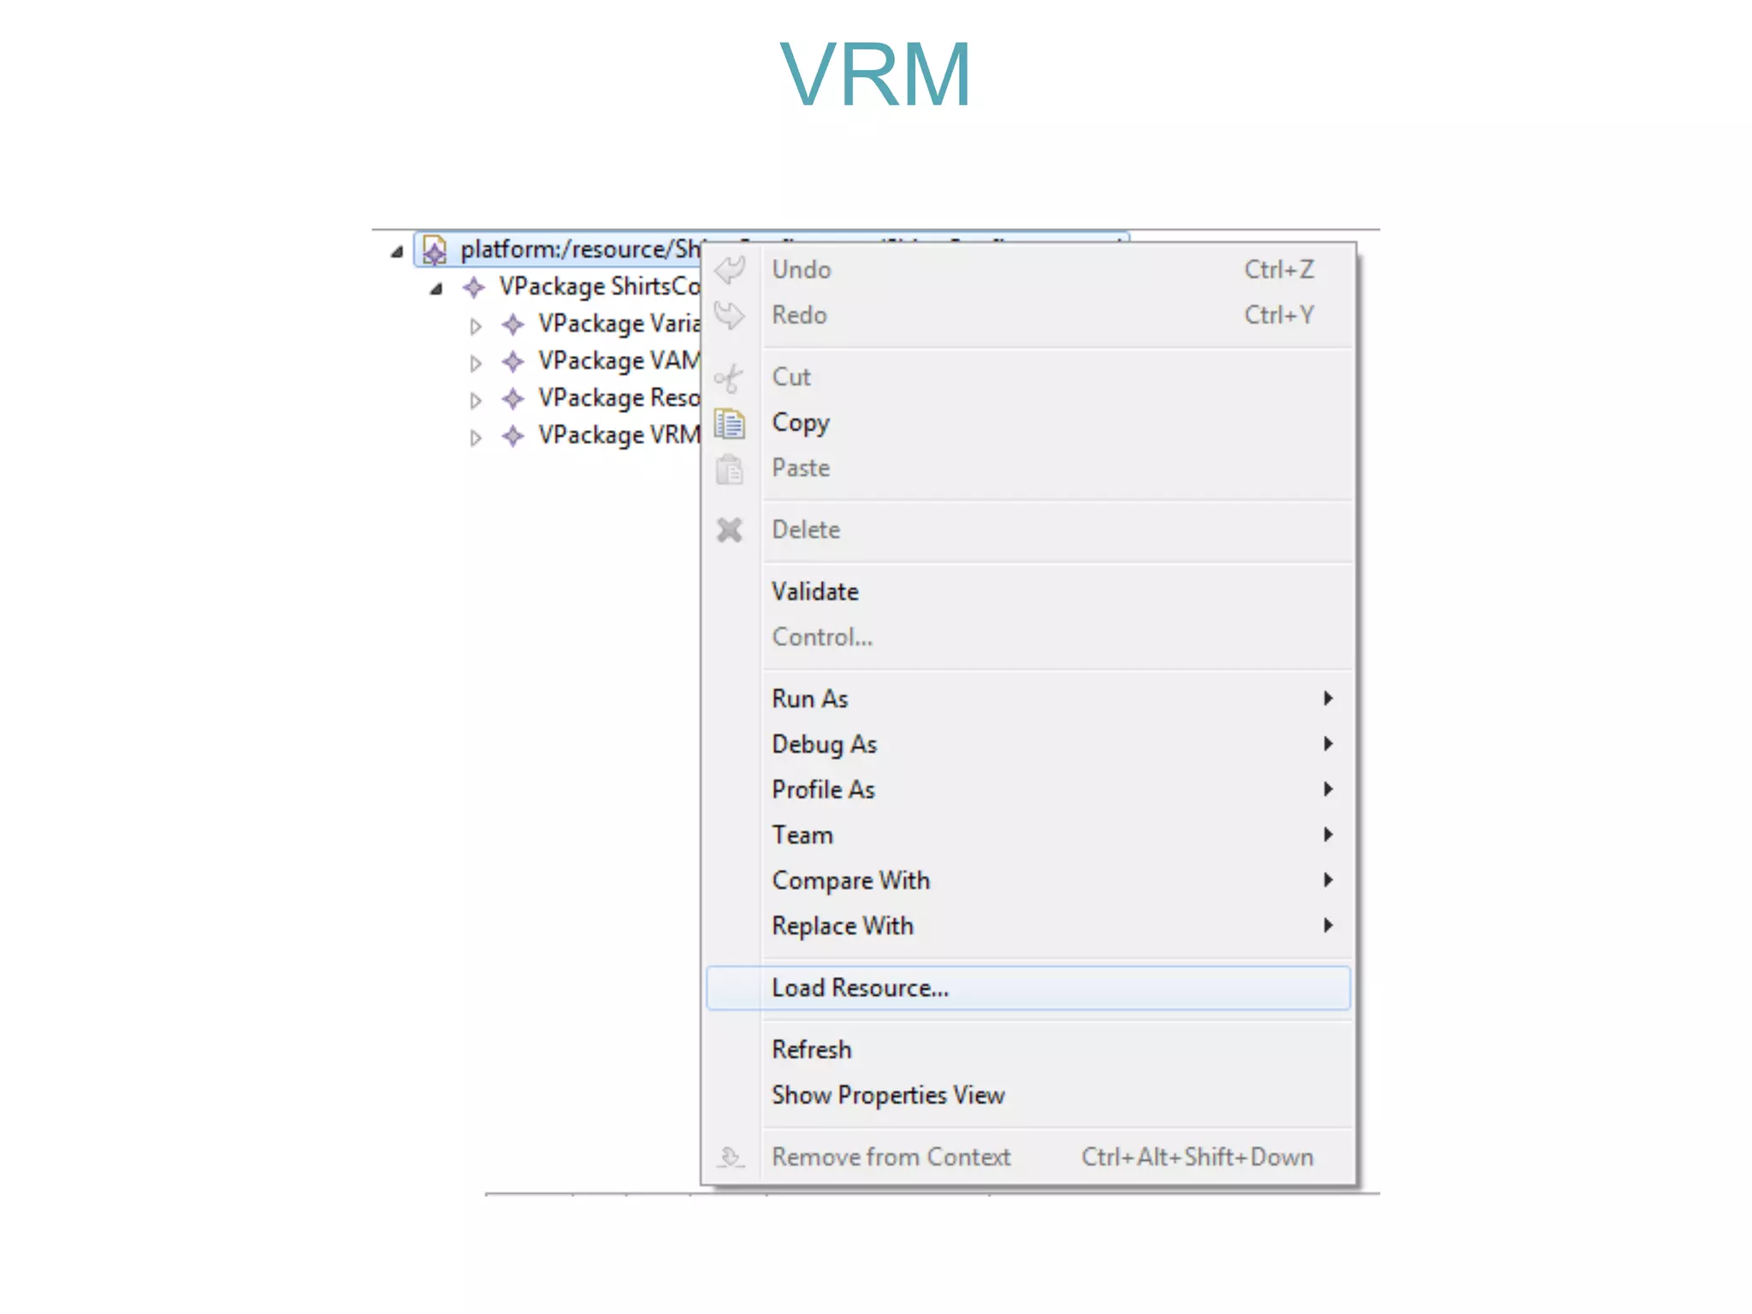Click the Delete X icon

click(x=730, y=530)
